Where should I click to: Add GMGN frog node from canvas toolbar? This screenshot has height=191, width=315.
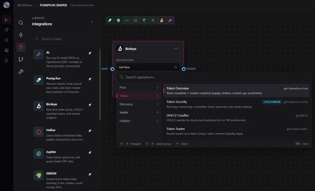tap(118, 20)
